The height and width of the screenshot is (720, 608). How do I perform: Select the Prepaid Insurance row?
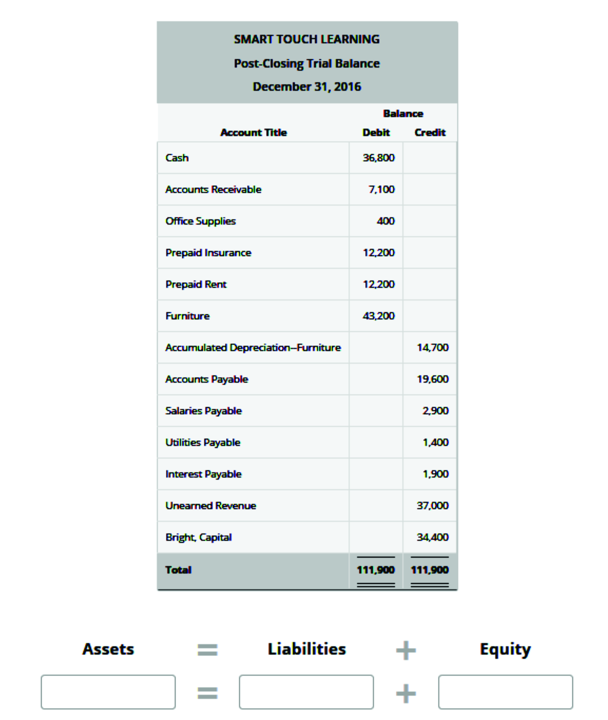208,253
